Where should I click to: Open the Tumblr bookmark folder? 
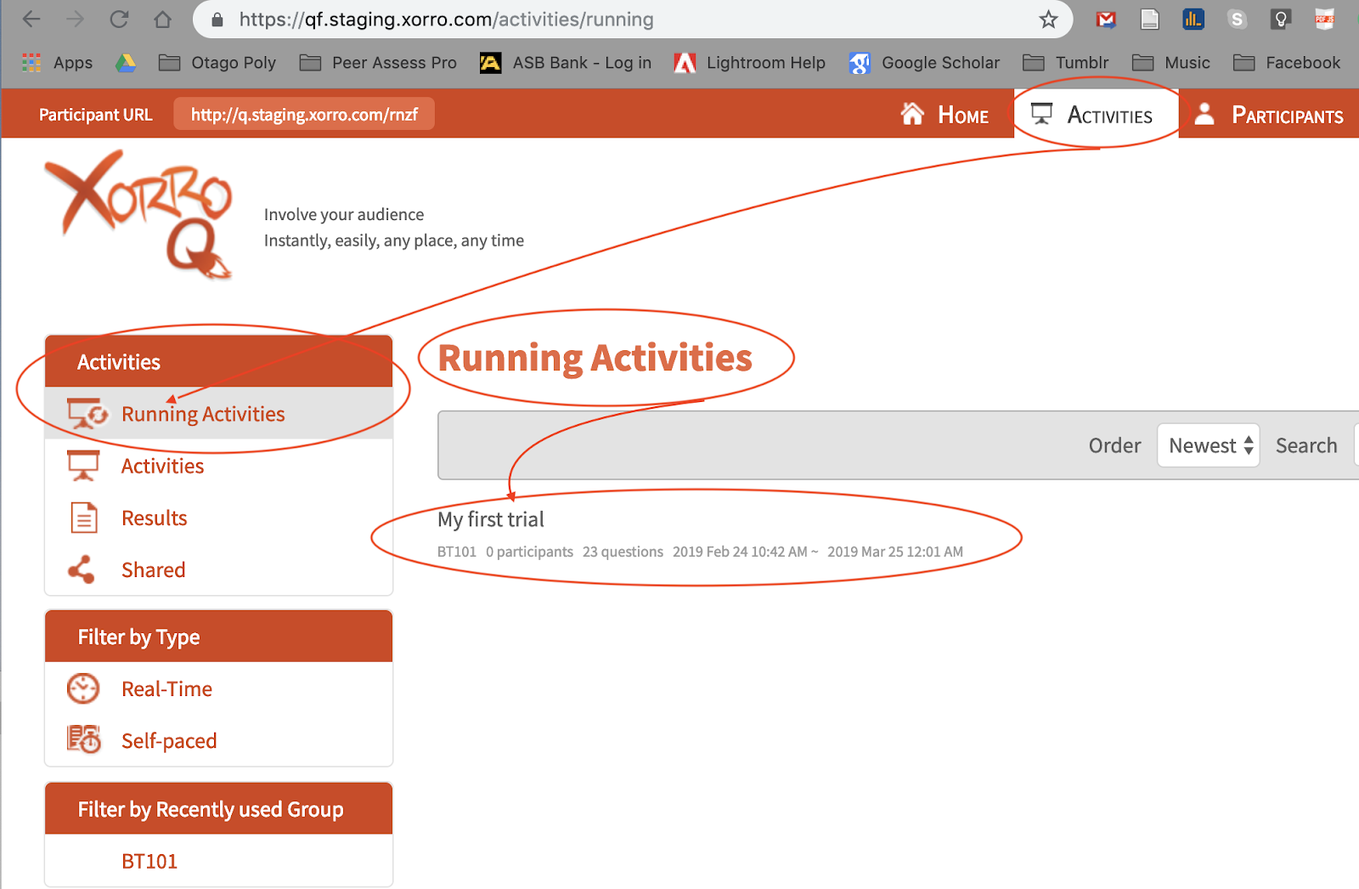[1066, 63]
